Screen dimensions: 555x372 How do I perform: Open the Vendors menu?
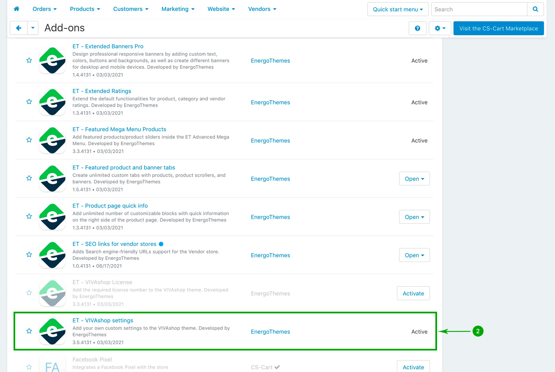pos(262,9)
